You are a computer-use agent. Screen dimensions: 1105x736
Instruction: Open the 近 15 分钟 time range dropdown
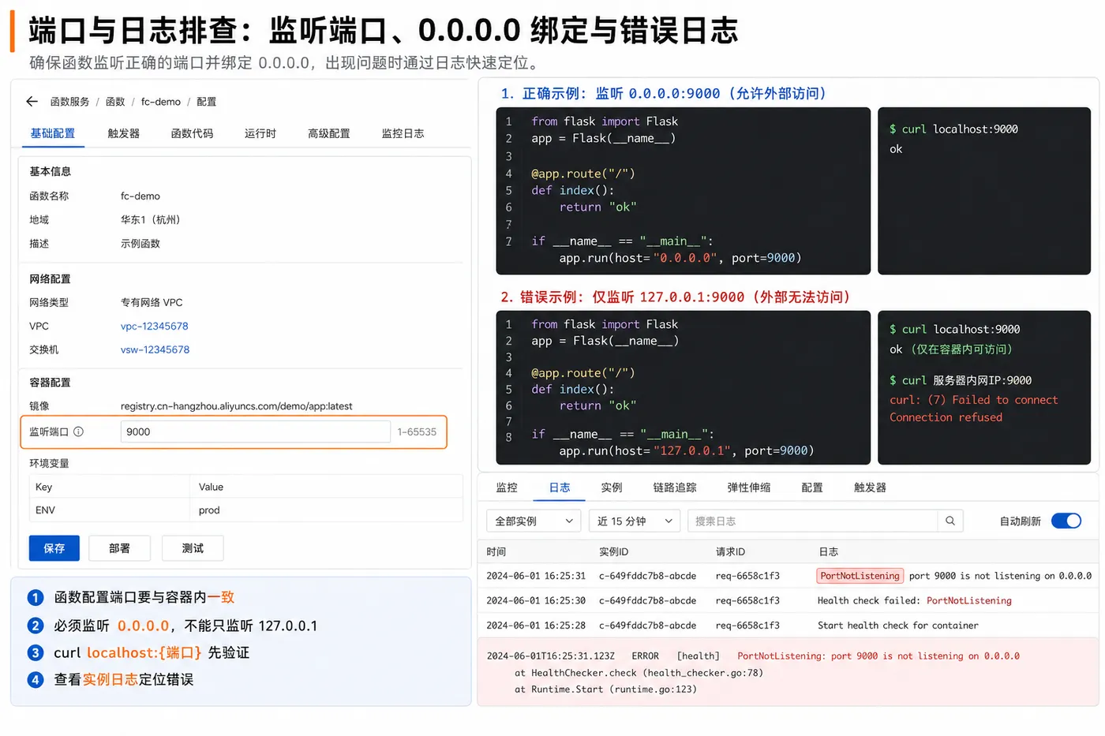(x=635, y=521)
